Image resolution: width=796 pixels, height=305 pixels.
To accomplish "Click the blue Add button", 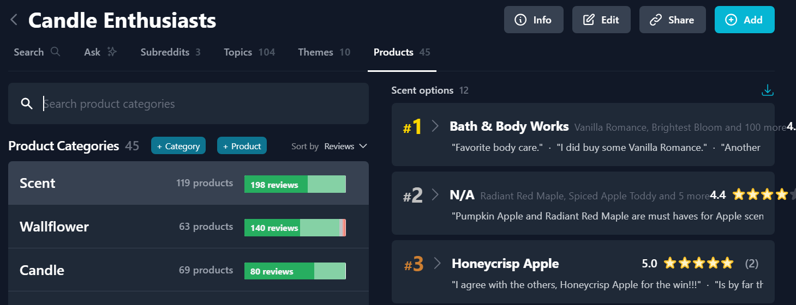I will pyautogui.click(x=745, y=20).
